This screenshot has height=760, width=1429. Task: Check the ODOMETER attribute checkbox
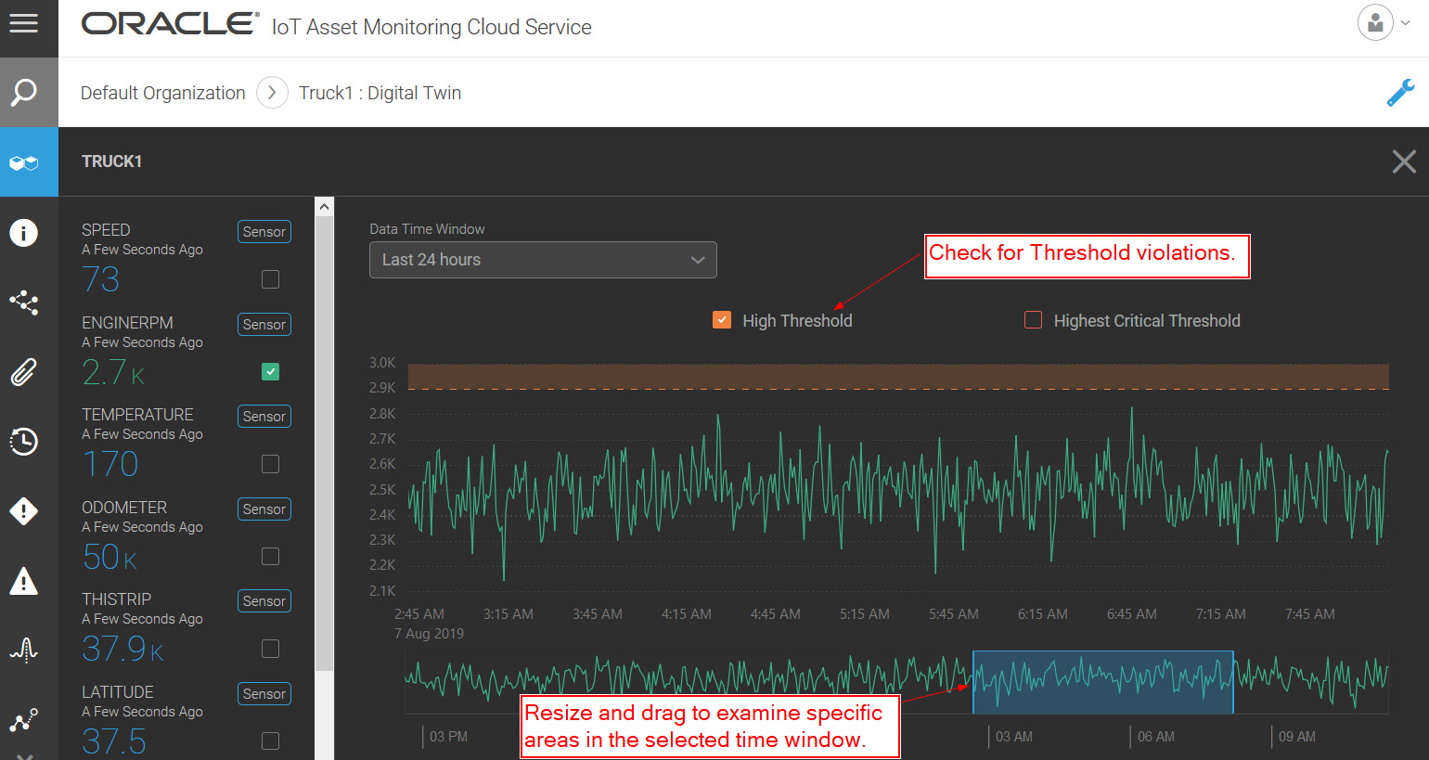270,557
